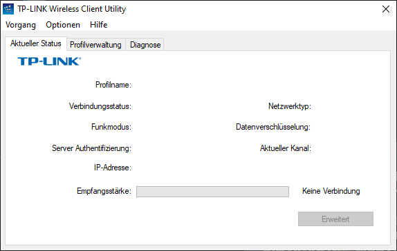Click the Empfangsstärke signal strength bar
The image size is (397, 251).
tap(212, 192)
